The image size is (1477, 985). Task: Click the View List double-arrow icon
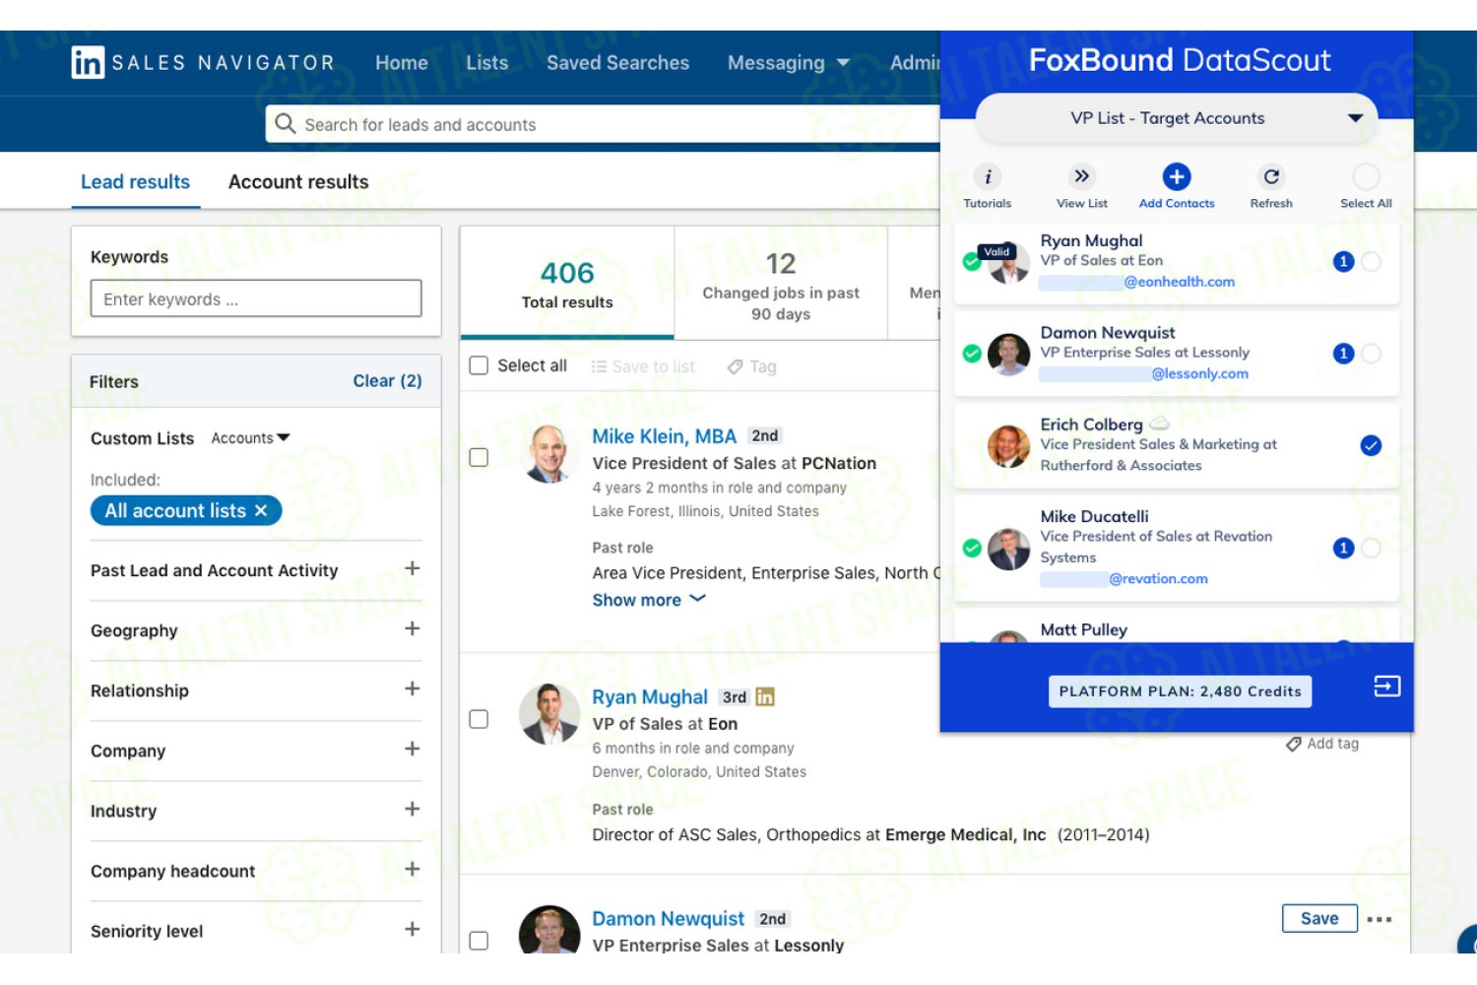coord(1081,176)
